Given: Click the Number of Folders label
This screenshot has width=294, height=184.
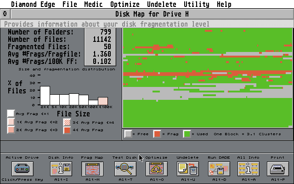Looking at the screenshot, I should [x=40, y=32].
